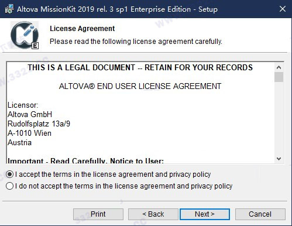The height and width of the screenshot is (226, 292).
Task: Click the Altova MissionKit logo
Action: (x=25, y=35)
